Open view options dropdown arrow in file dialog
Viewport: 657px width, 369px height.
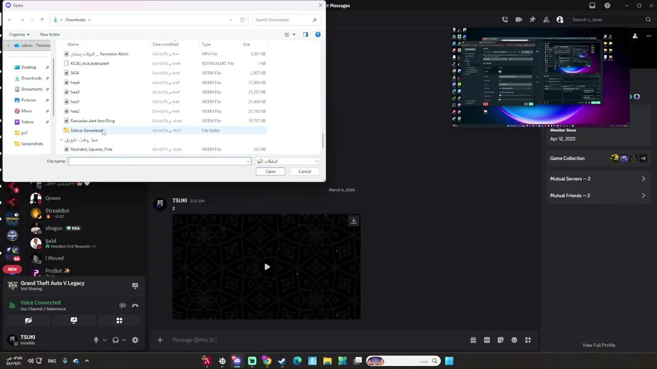tap(294, 34)
